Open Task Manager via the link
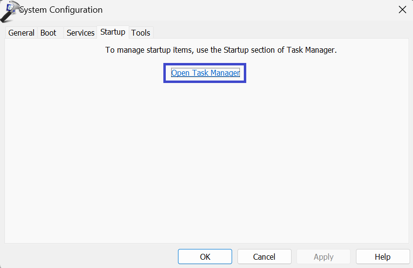 tap(205, 73)
